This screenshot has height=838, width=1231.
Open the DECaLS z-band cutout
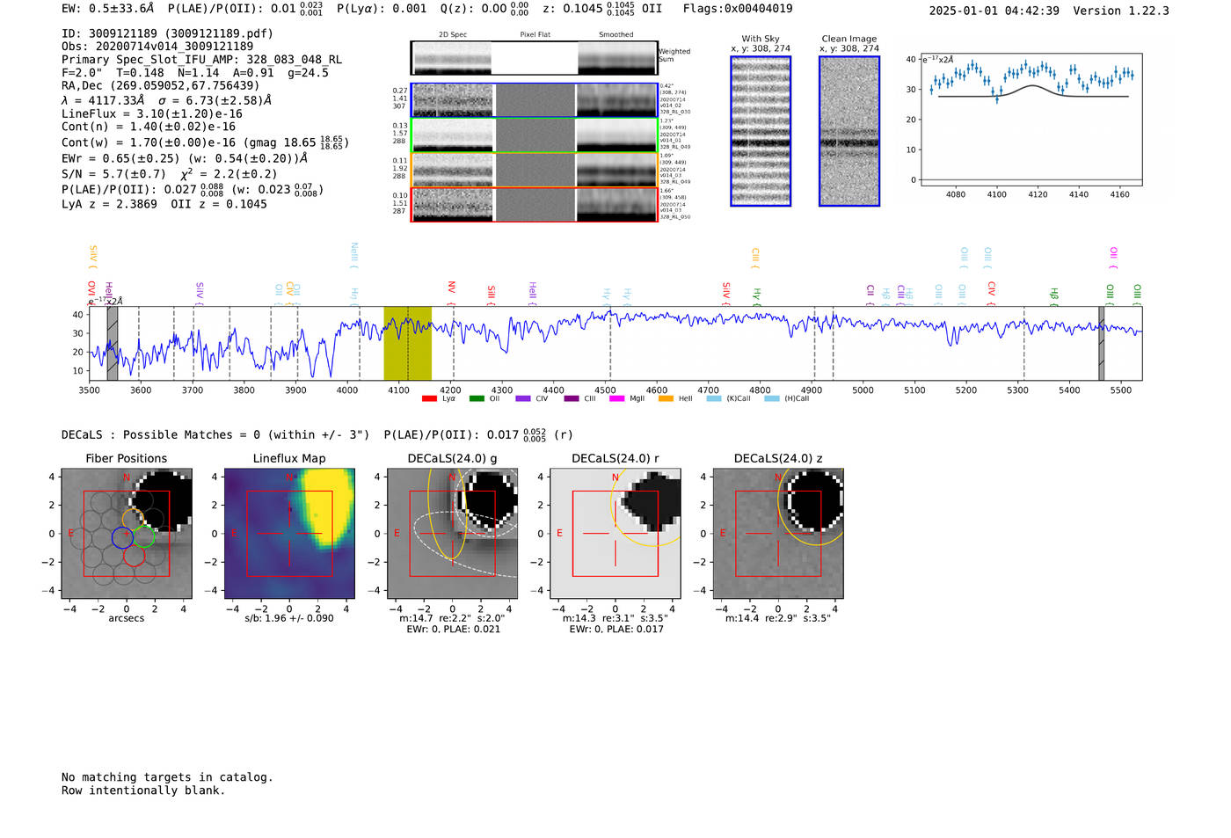(777, 534)
